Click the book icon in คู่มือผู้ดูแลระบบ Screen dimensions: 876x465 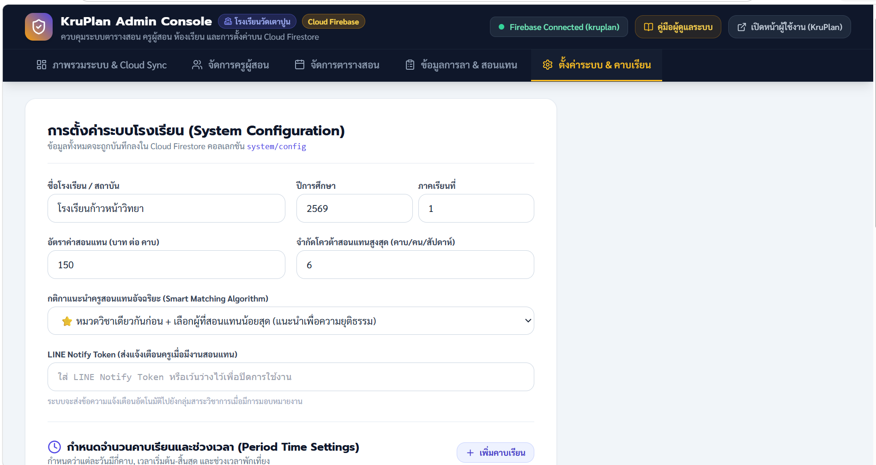click(x=648, y=27)
